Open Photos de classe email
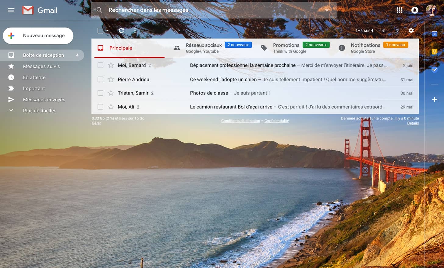444x268 pixels. (255, 93)
